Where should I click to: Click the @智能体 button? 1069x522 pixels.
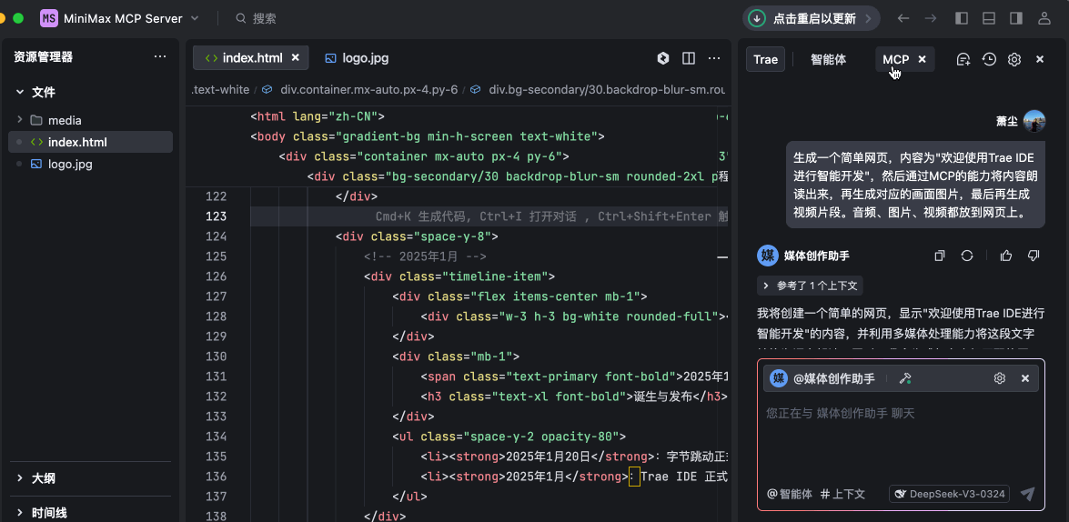point(790,494)
